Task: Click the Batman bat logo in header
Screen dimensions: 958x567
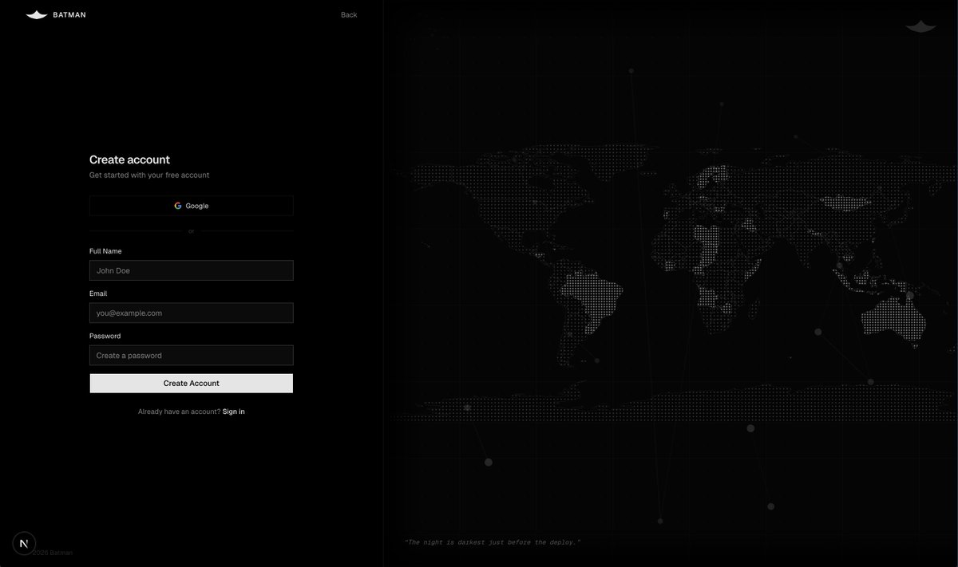Action: tap(37, 14)
